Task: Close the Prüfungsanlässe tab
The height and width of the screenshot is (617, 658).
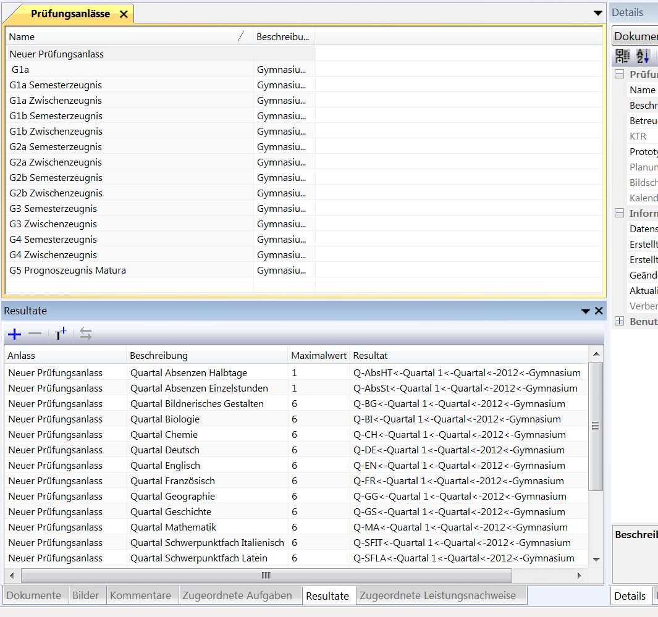Action: (x=124, y=14)
